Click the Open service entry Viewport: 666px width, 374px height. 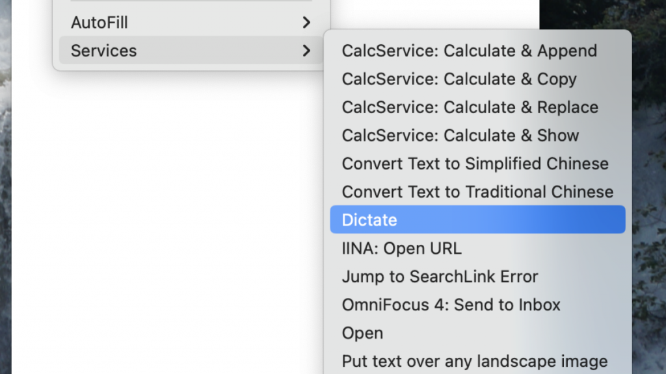pyautogui.click(x=362, y=333)
